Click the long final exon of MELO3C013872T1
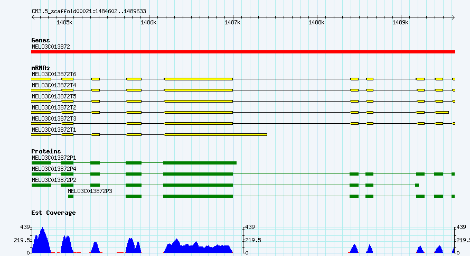This screenshot has width=470, height=256. (x=215, y=135)
